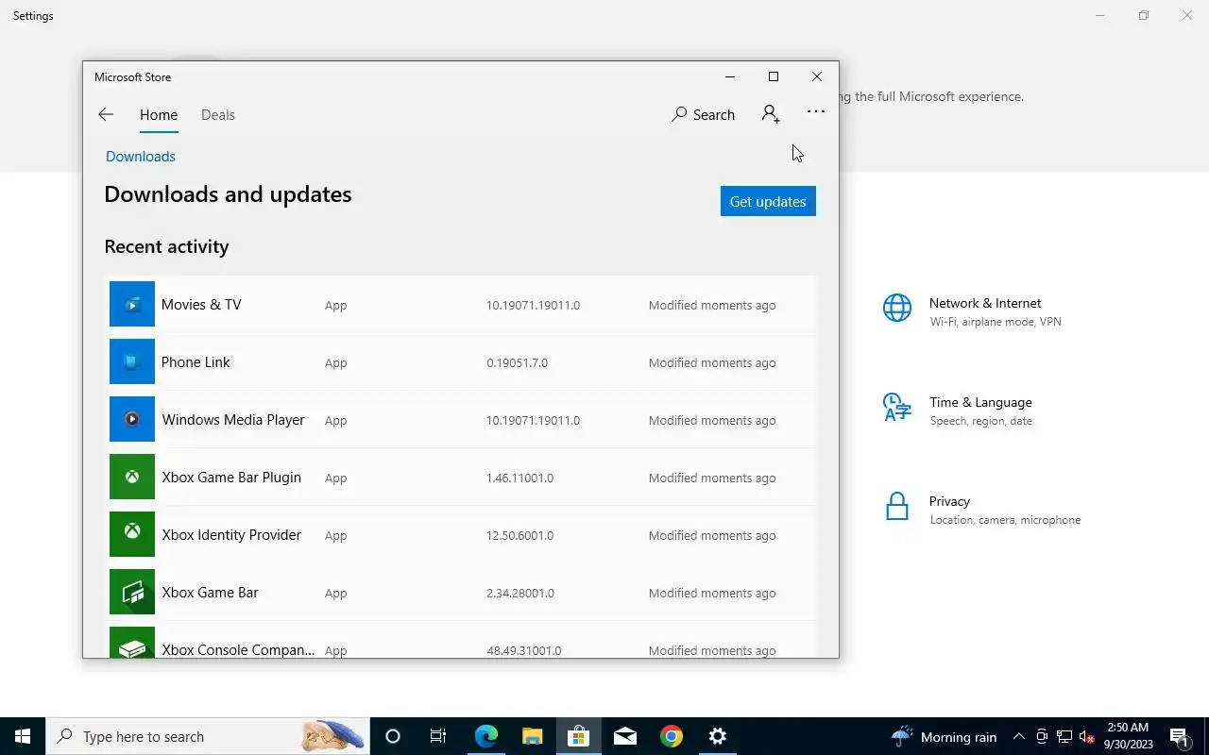
Task: Select the Phone Link row name
Action: [196, 361]
